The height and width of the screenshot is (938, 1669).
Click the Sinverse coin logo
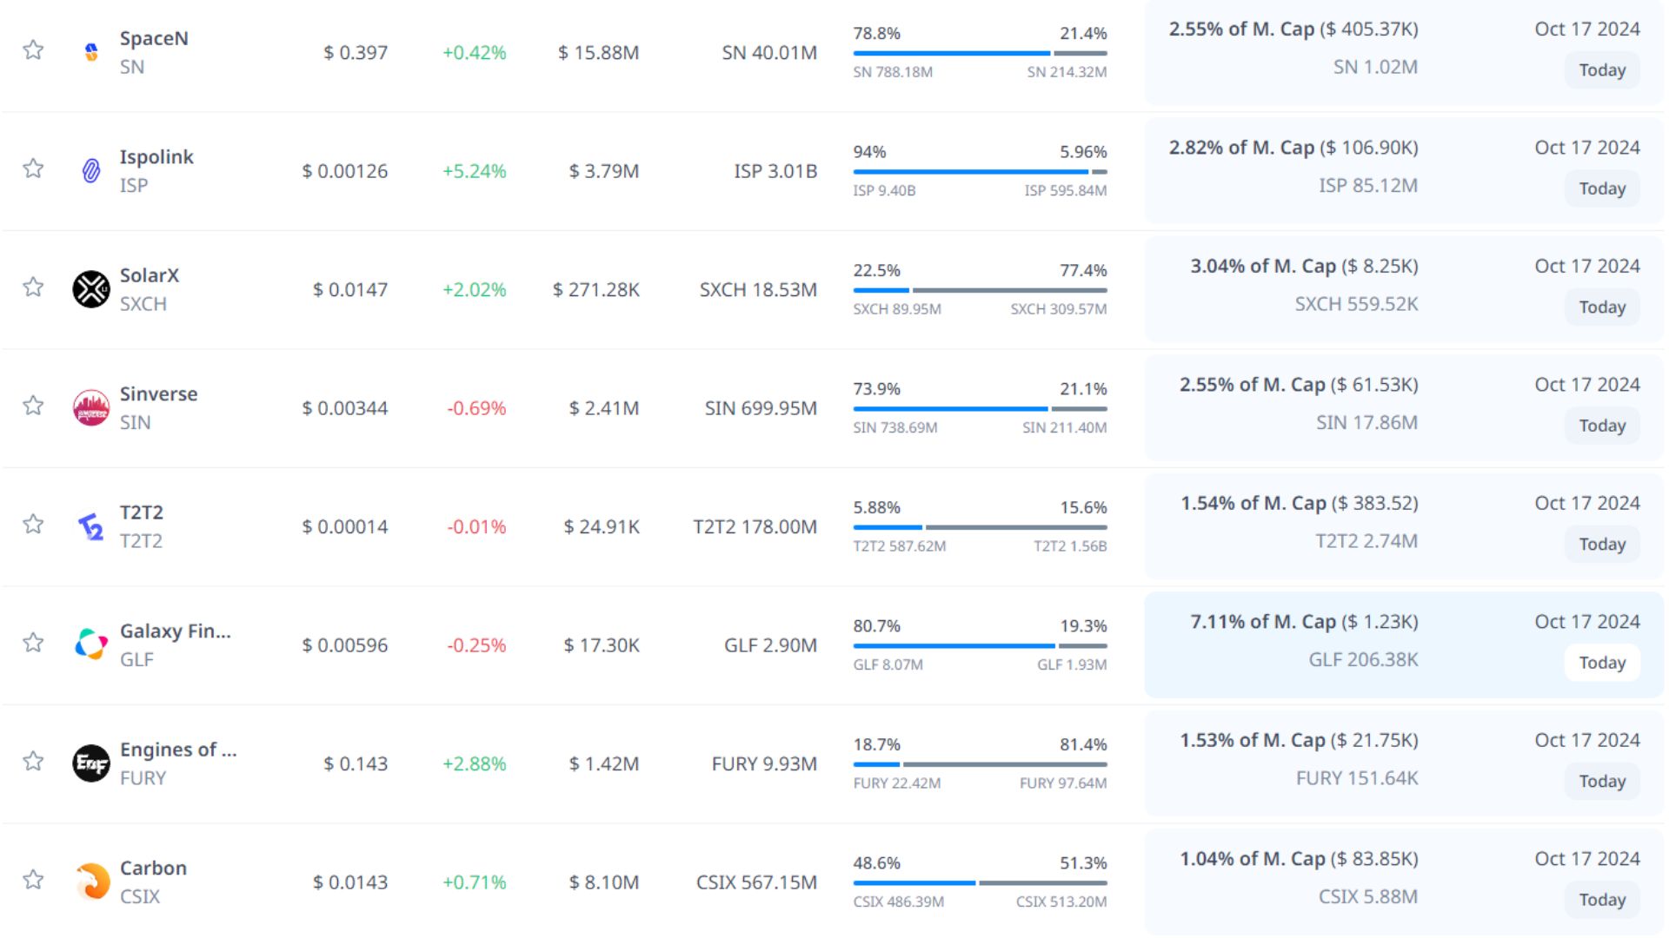(91, 407)
